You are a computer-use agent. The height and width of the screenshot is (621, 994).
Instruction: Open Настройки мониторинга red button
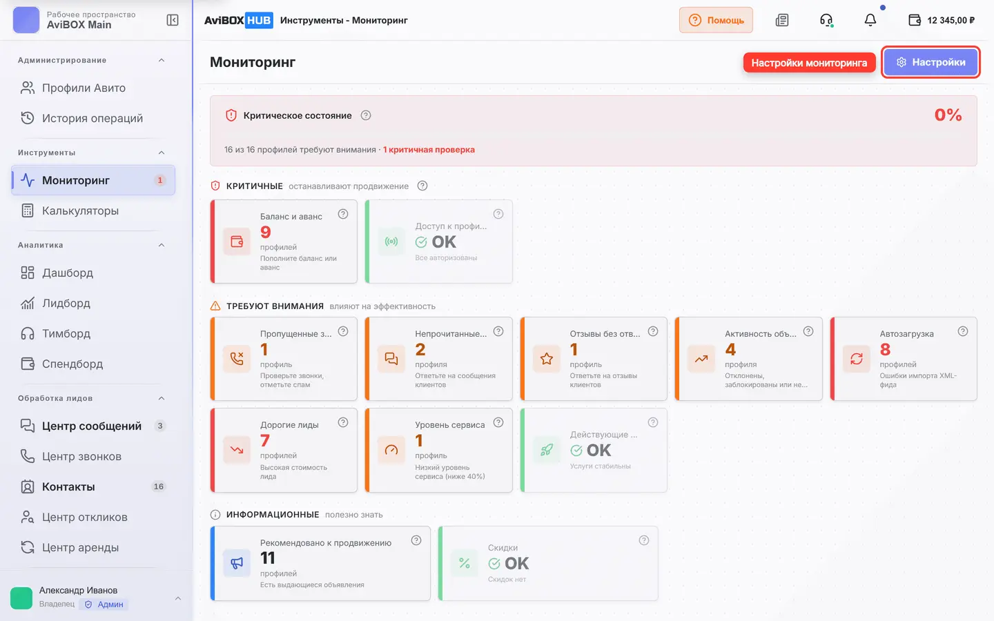(809, 63)
